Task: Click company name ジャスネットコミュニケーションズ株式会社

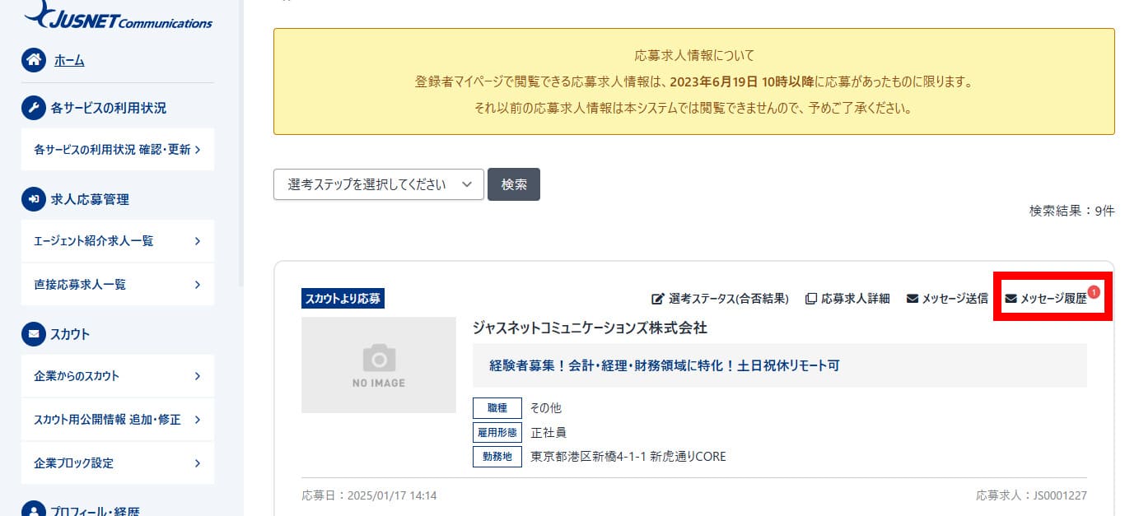Action: [590, 328]
